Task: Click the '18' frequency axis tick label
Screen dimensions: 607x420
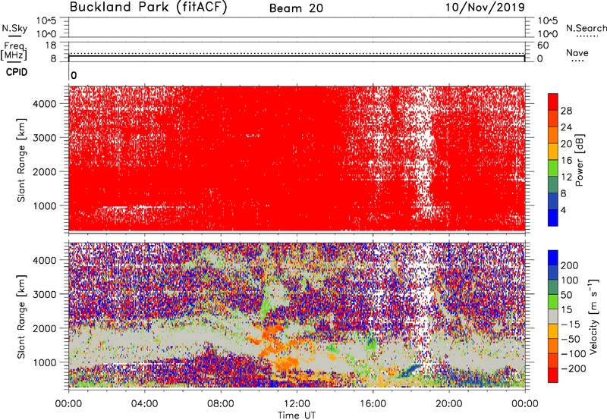Action: tap(51, 45)
